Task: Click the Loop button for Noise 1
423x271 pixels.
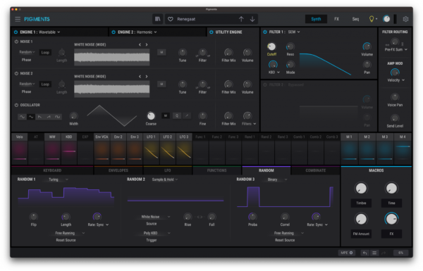Action: pyautogui.click(x=45, y=53)
